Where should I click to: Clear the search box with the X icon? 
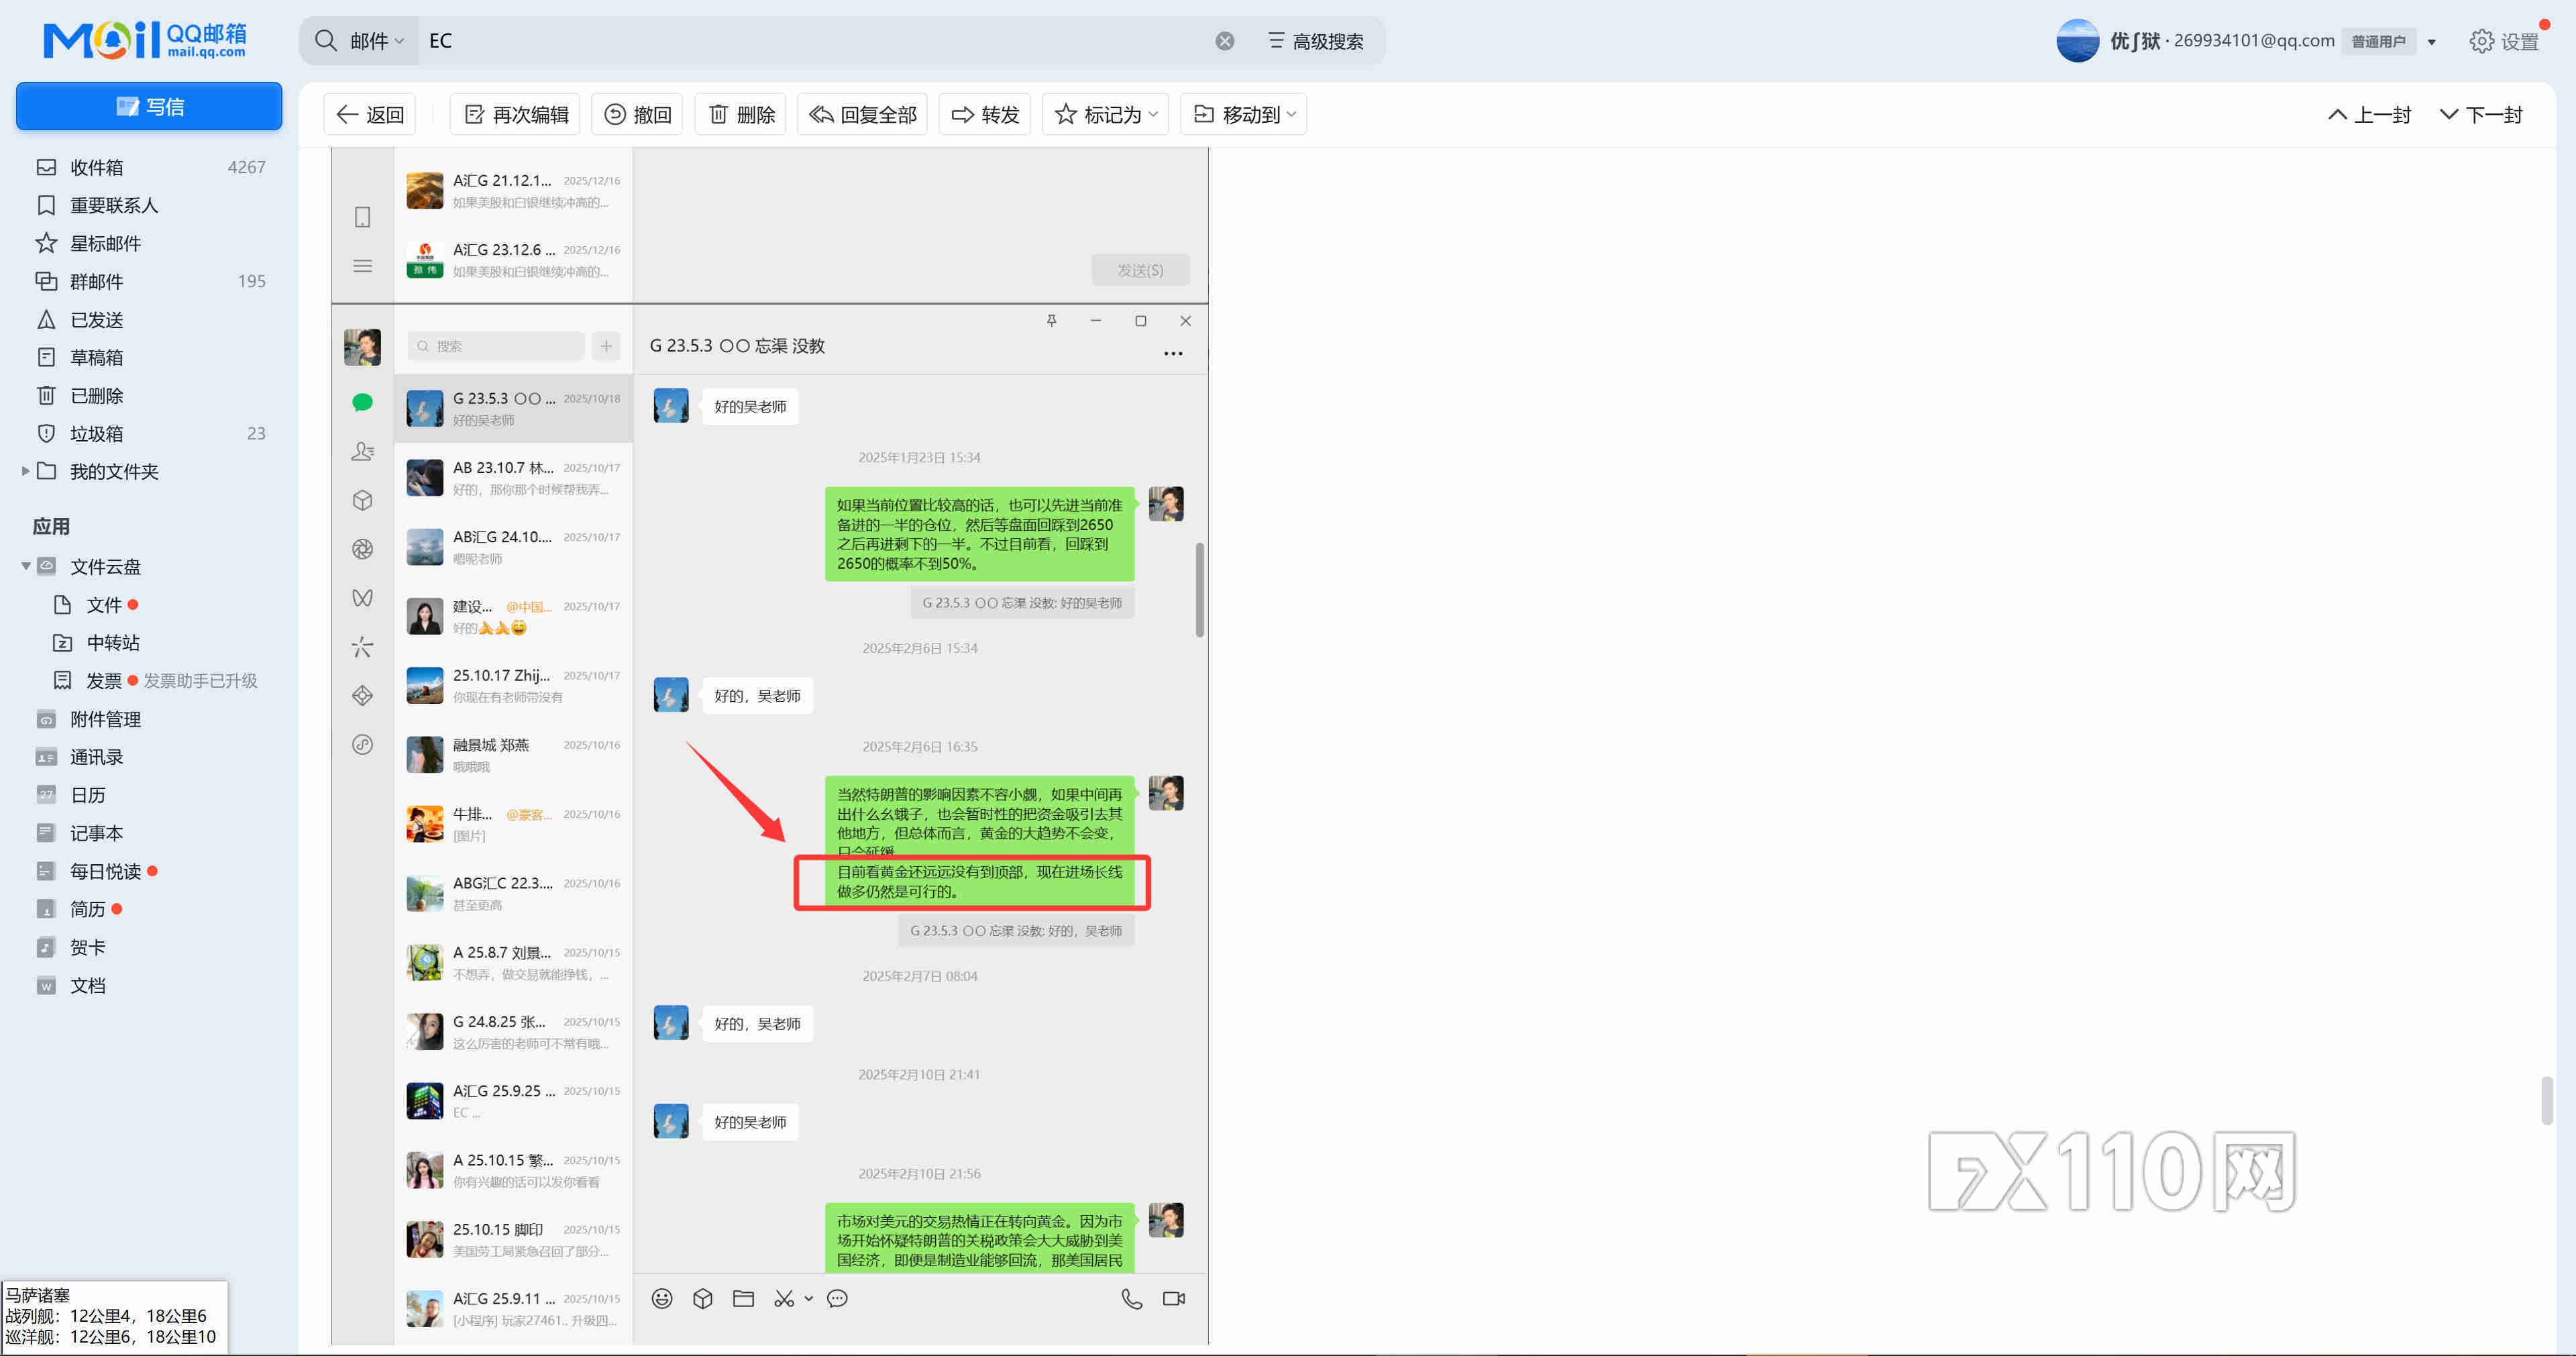(1225, 41)
